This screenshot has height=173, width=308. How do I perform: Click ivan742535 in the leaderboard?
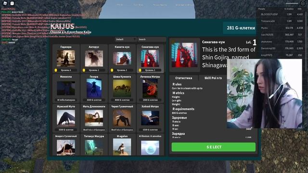(267, 35)
